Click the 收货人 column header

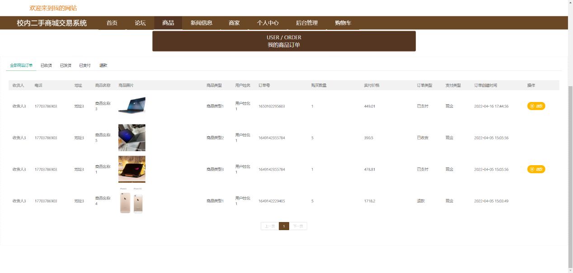[x=18, y=85]
